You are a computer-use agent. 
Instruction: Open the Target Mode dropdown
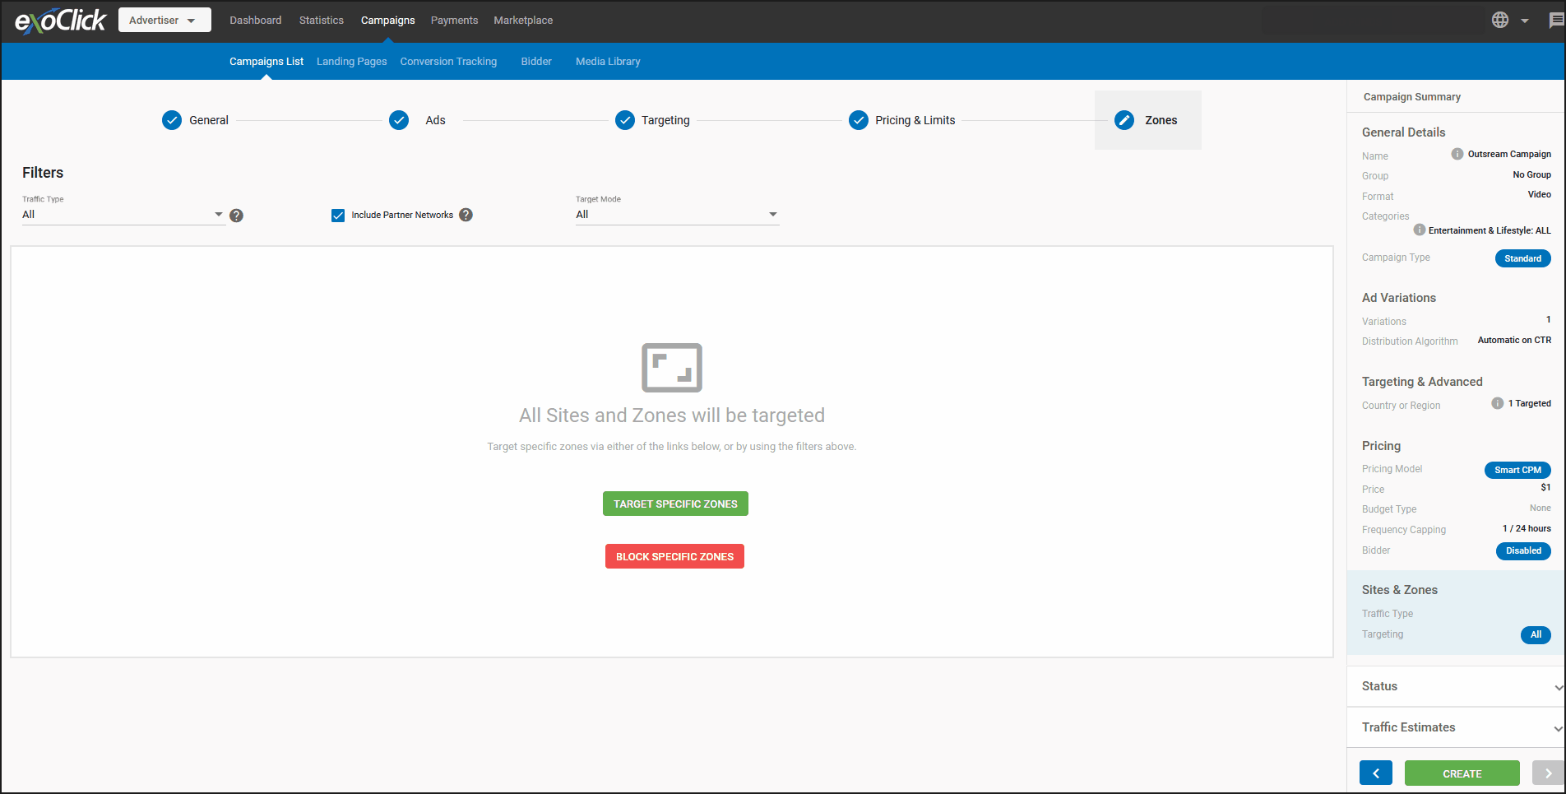pos(677,215)
